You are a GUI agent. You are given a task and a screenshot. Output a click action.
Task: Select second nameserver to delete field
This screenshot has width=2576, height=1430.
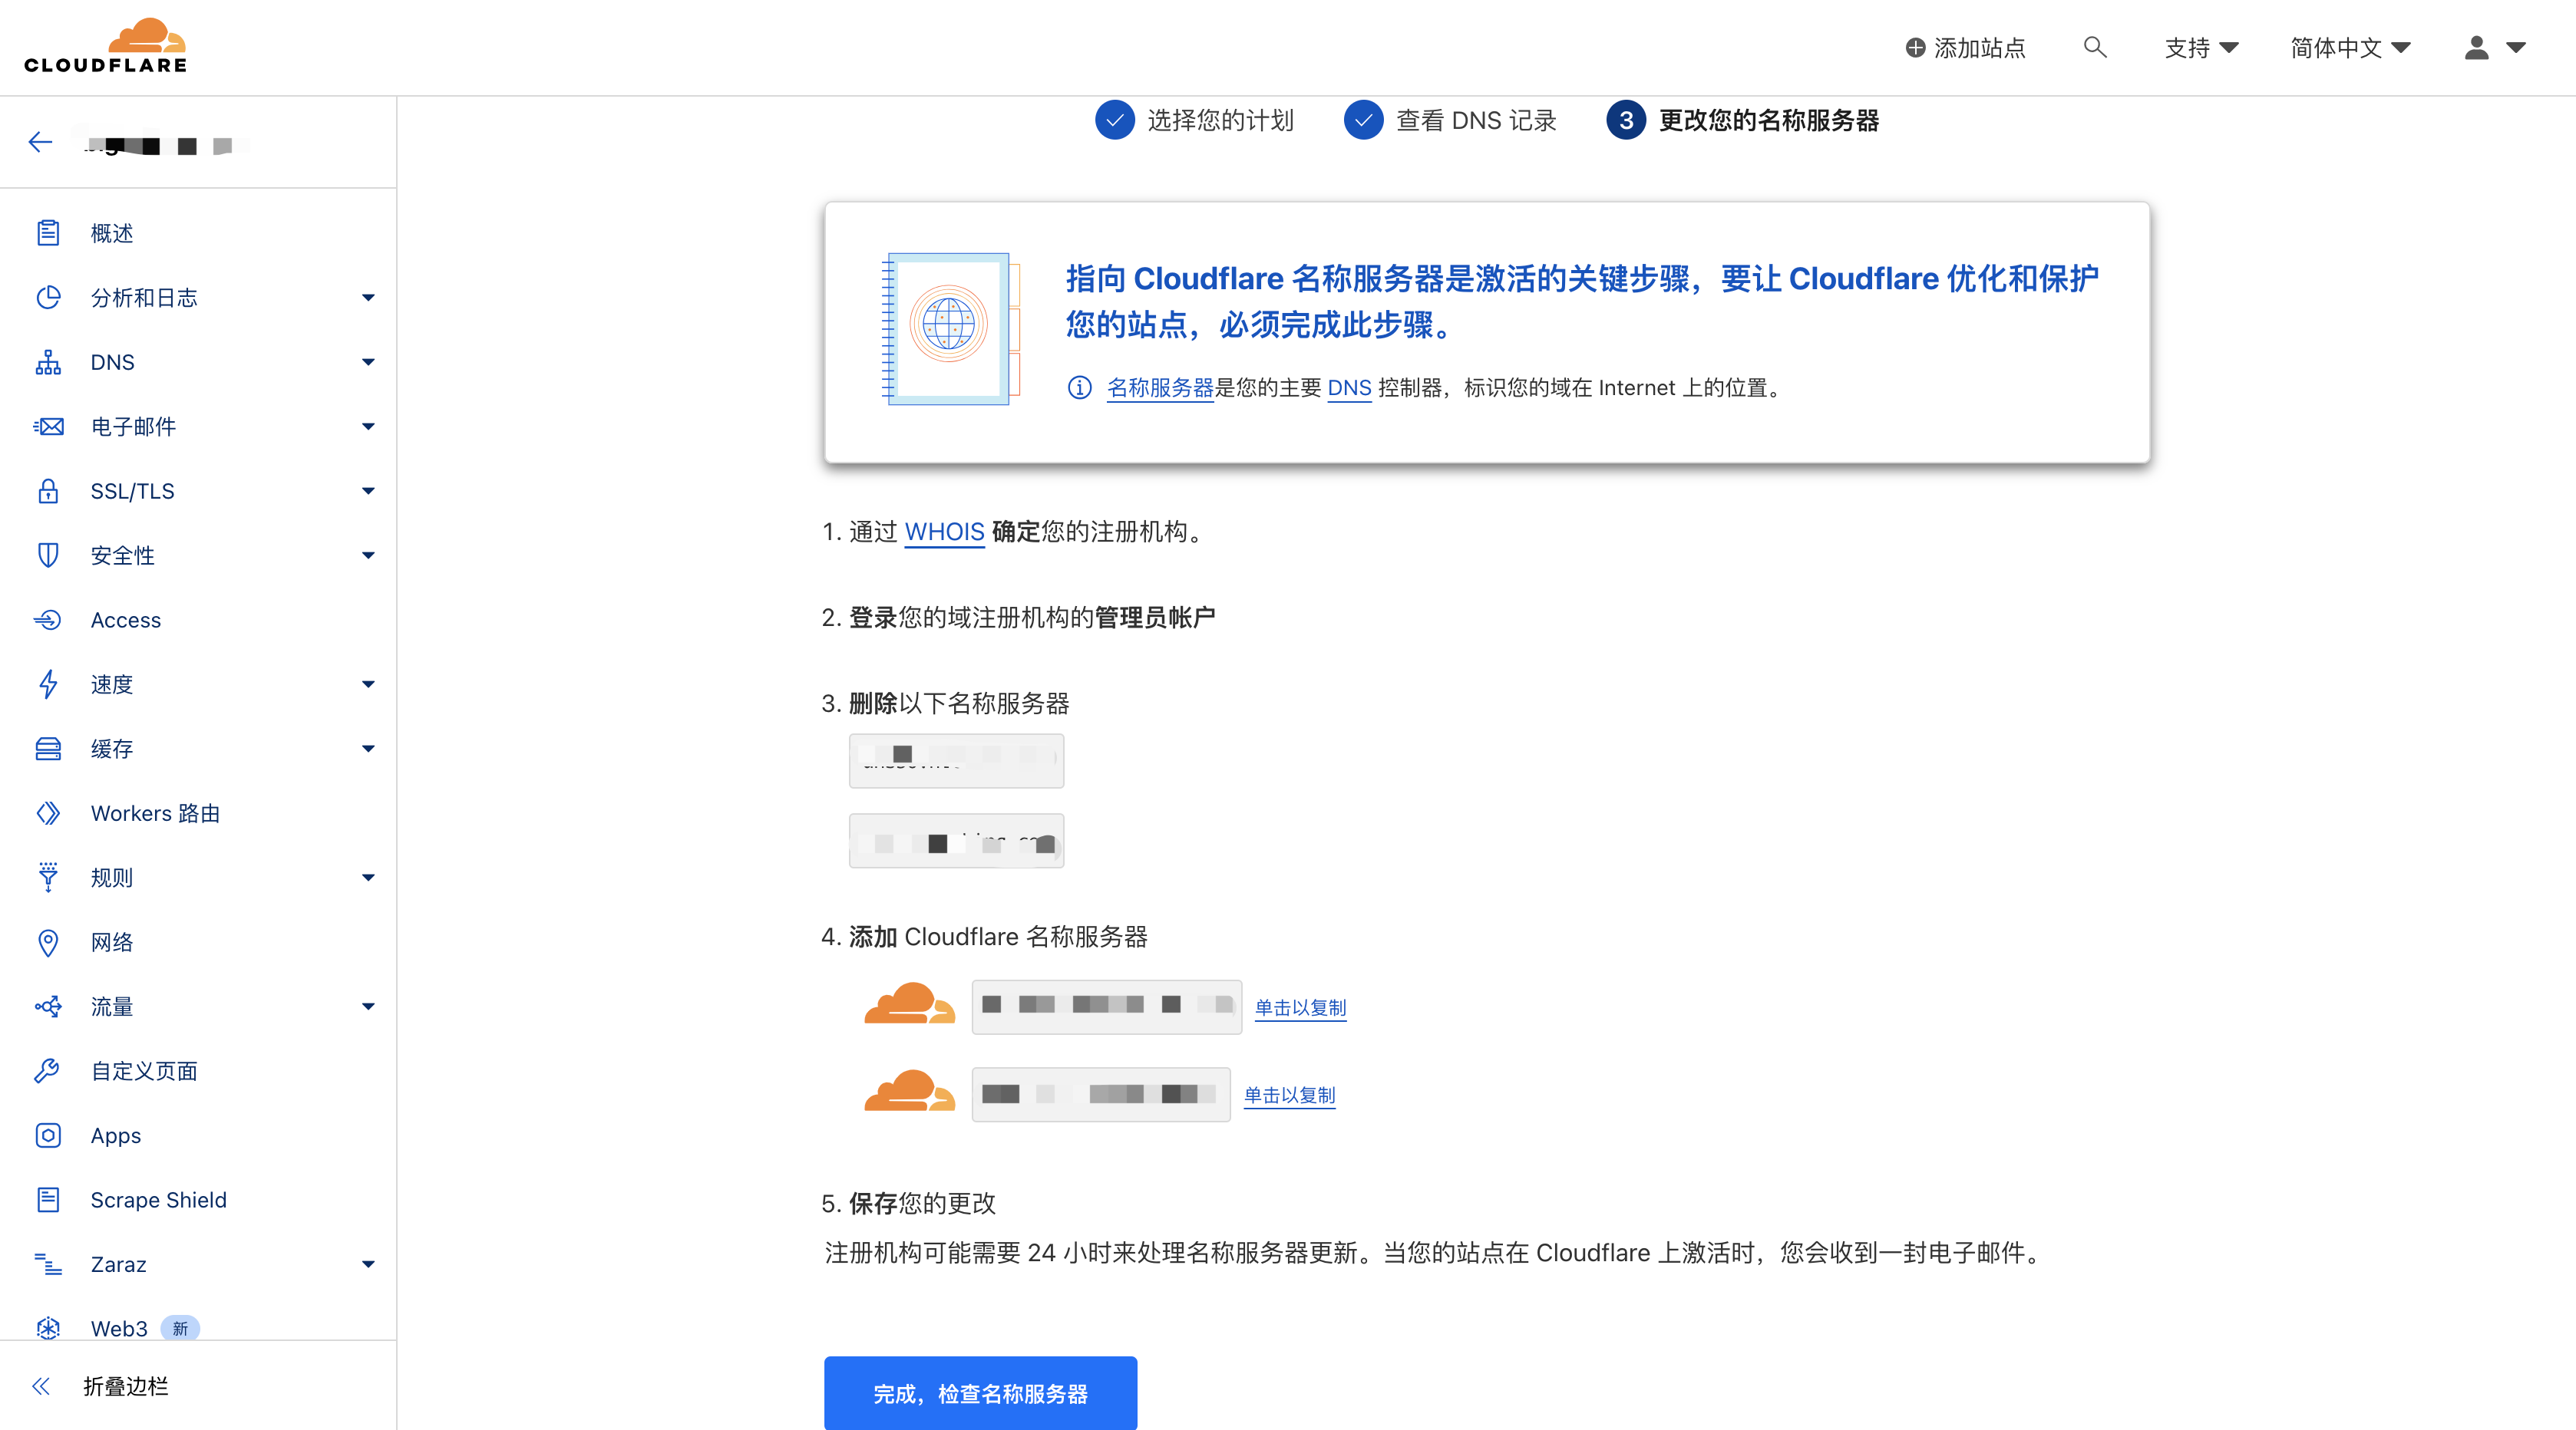click(956, 840)
